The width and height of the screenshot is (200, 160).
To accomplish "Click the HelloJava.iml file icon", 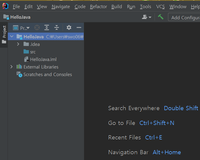I will (x=27, y=59).
